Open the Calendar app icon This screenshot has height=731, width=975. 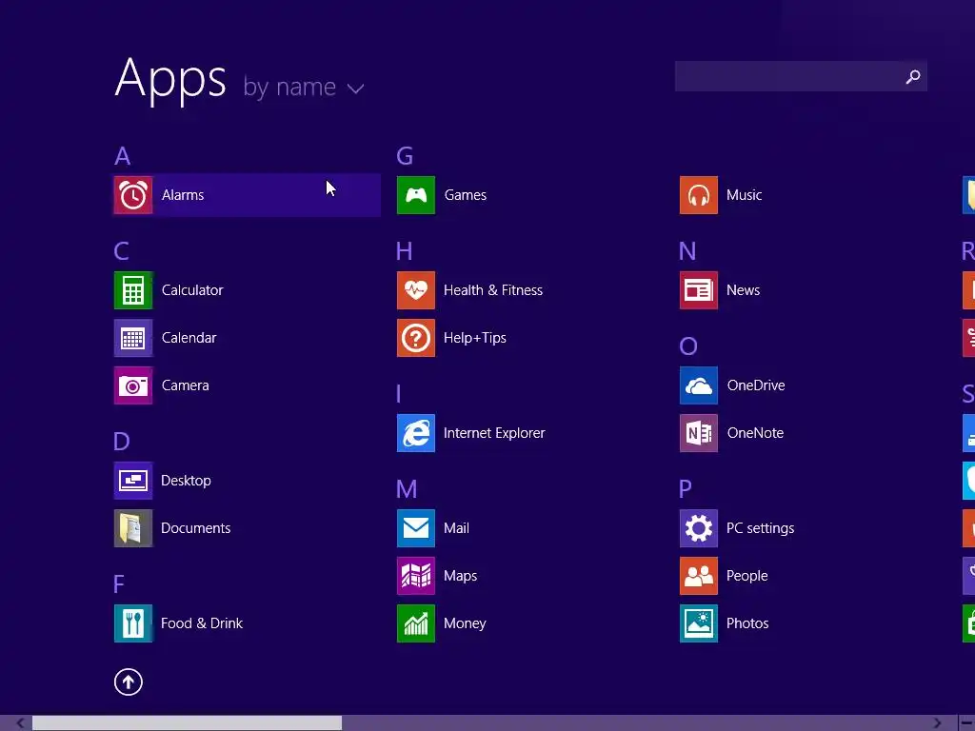pyautogui.click(x=133, y=338)
